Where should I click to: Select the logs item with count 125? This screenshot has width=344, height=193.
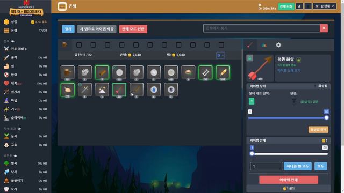[68, 72]
